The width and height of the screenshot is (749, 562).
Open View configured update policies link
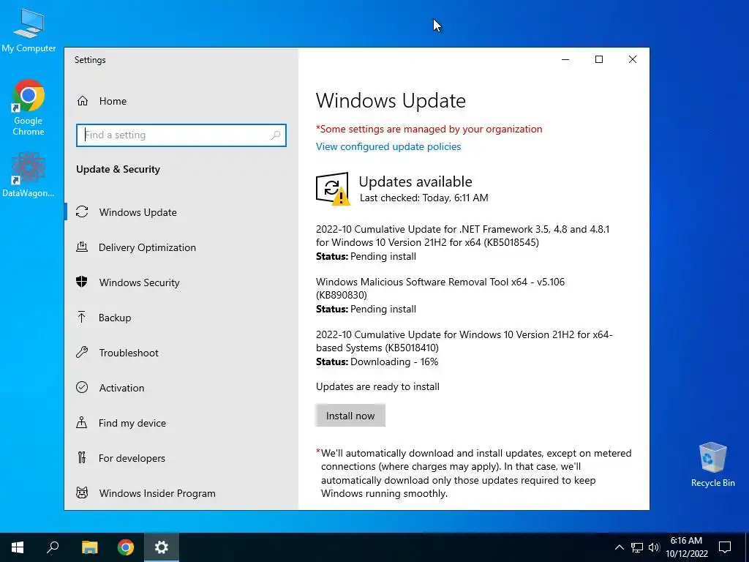pos(388,146)
